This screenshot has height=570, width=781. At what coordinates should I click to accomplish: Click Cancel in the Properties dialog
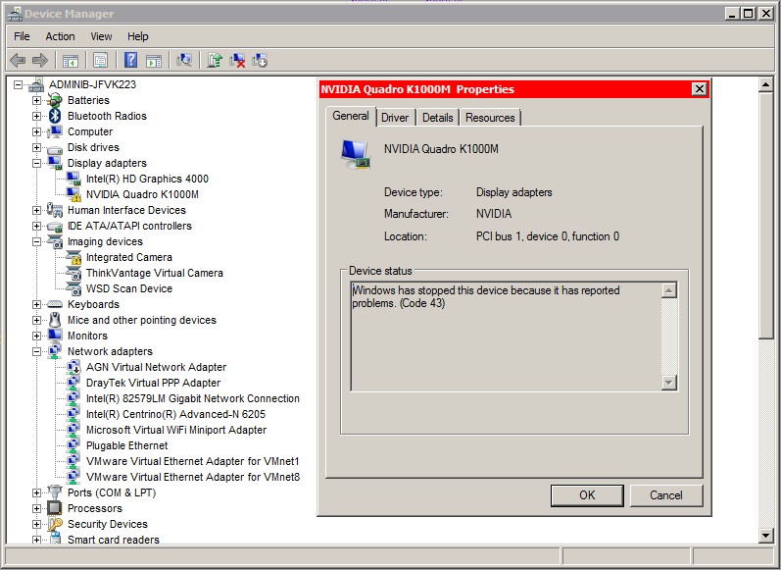pos(666,495)
